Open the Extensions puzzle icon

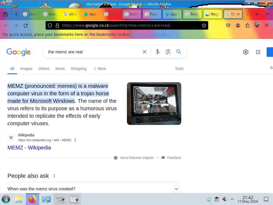pyautogui.click(x=247, y=25)
